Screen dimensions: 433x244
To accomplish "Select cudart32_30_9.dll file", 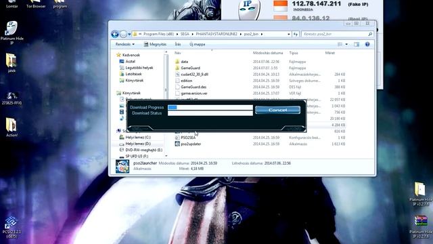I will click(194, 75).
